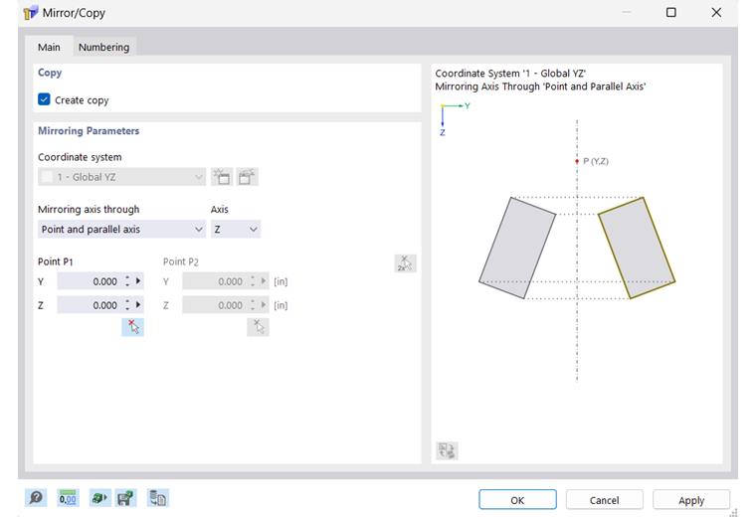Open the Coordinate system dropdown
This screenshot has height=517, width=756.
(121, 177)
